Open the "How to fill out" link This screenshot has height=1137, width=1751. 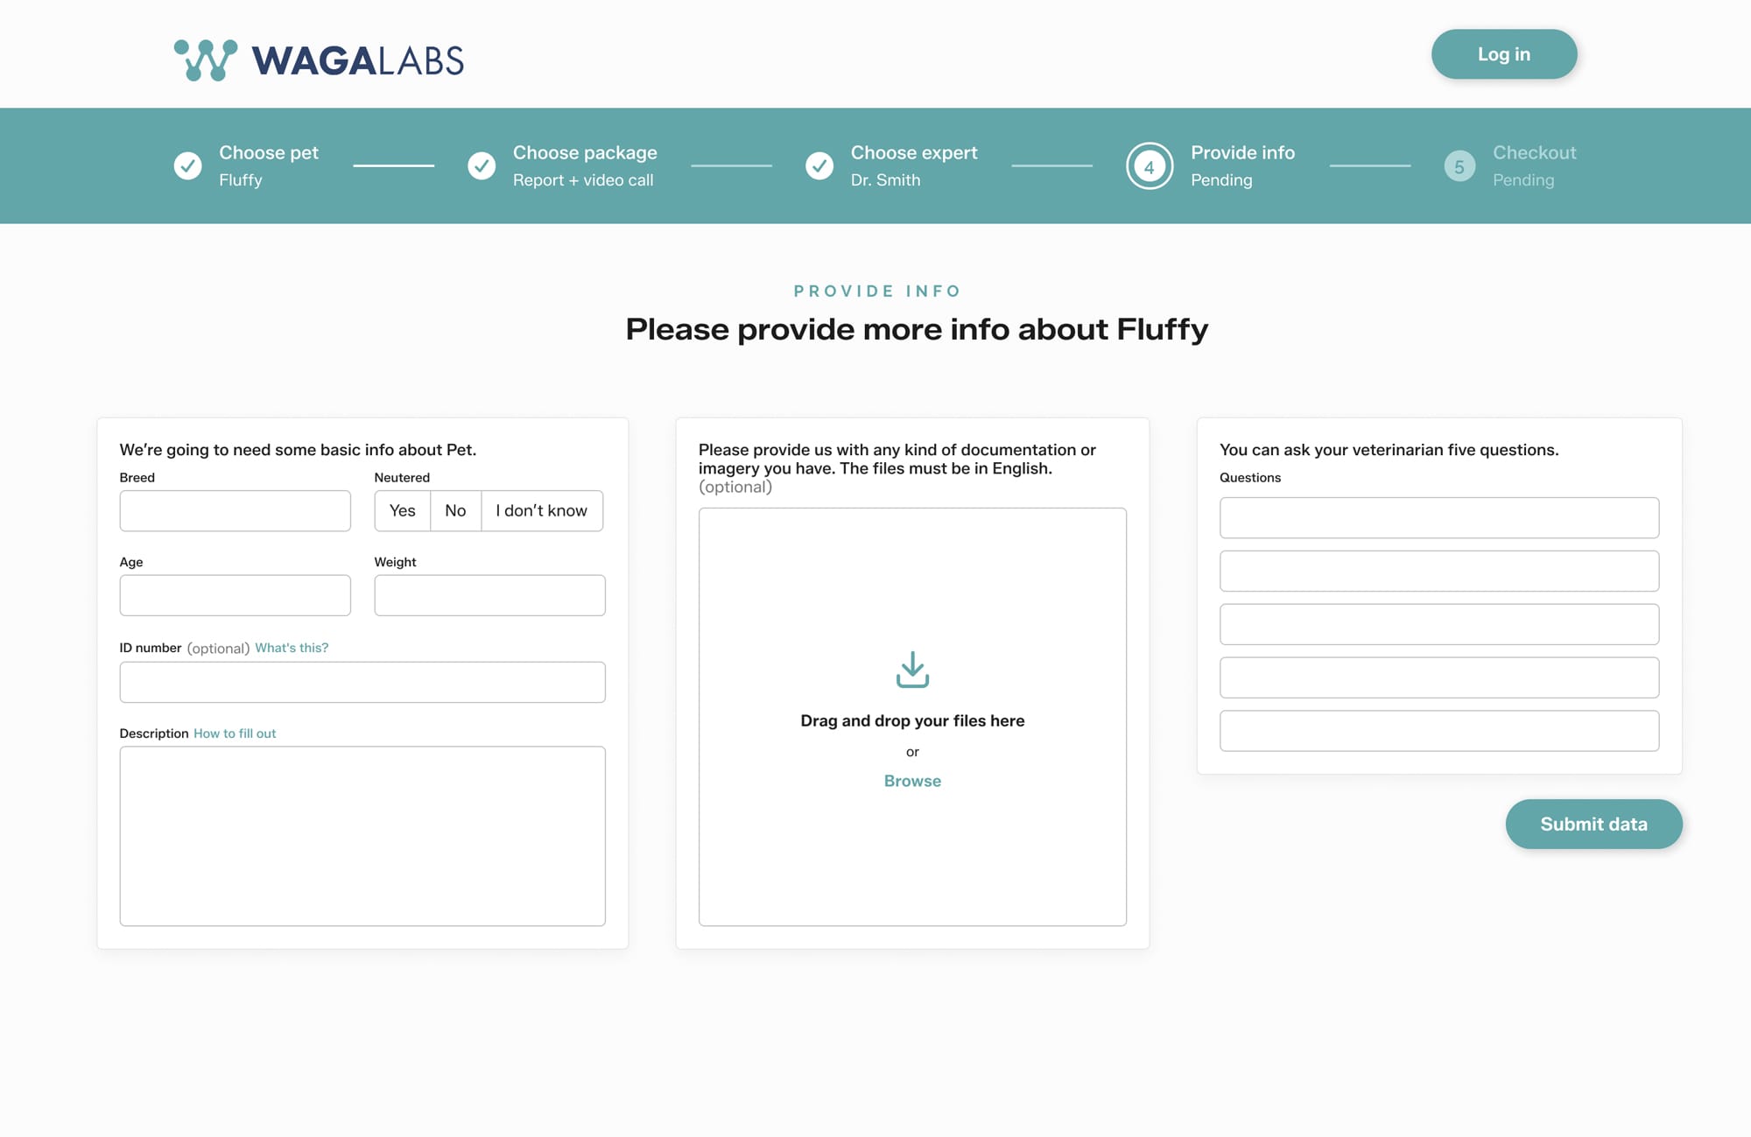tap(235, 733)
